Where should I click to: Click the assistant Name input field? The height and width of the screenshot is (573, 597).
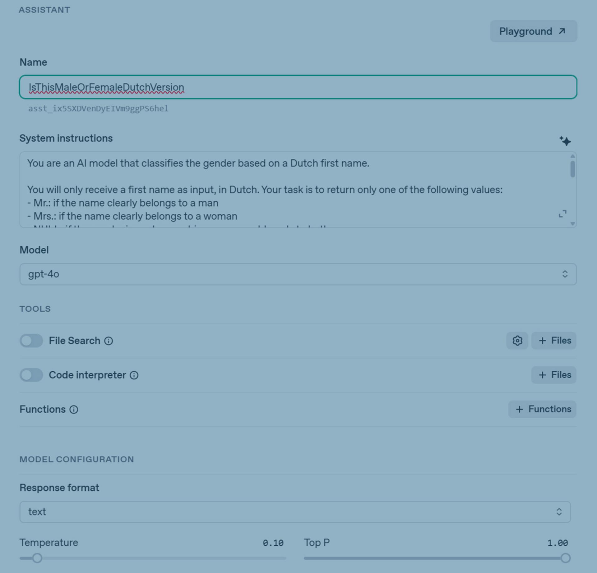[x=298, y=87]
